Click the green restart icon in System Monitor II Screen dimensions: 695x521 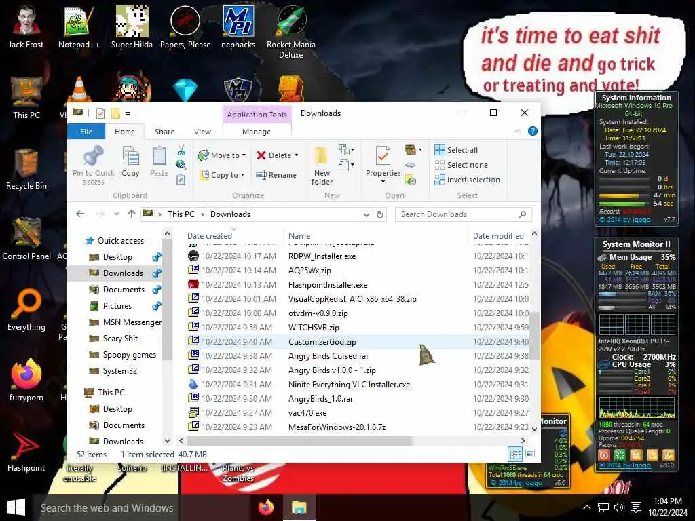[620, 455]
